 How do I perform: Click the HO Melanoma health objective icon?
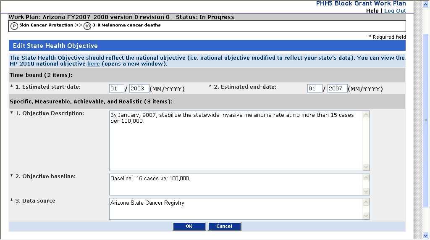click(x=87, y=26)
